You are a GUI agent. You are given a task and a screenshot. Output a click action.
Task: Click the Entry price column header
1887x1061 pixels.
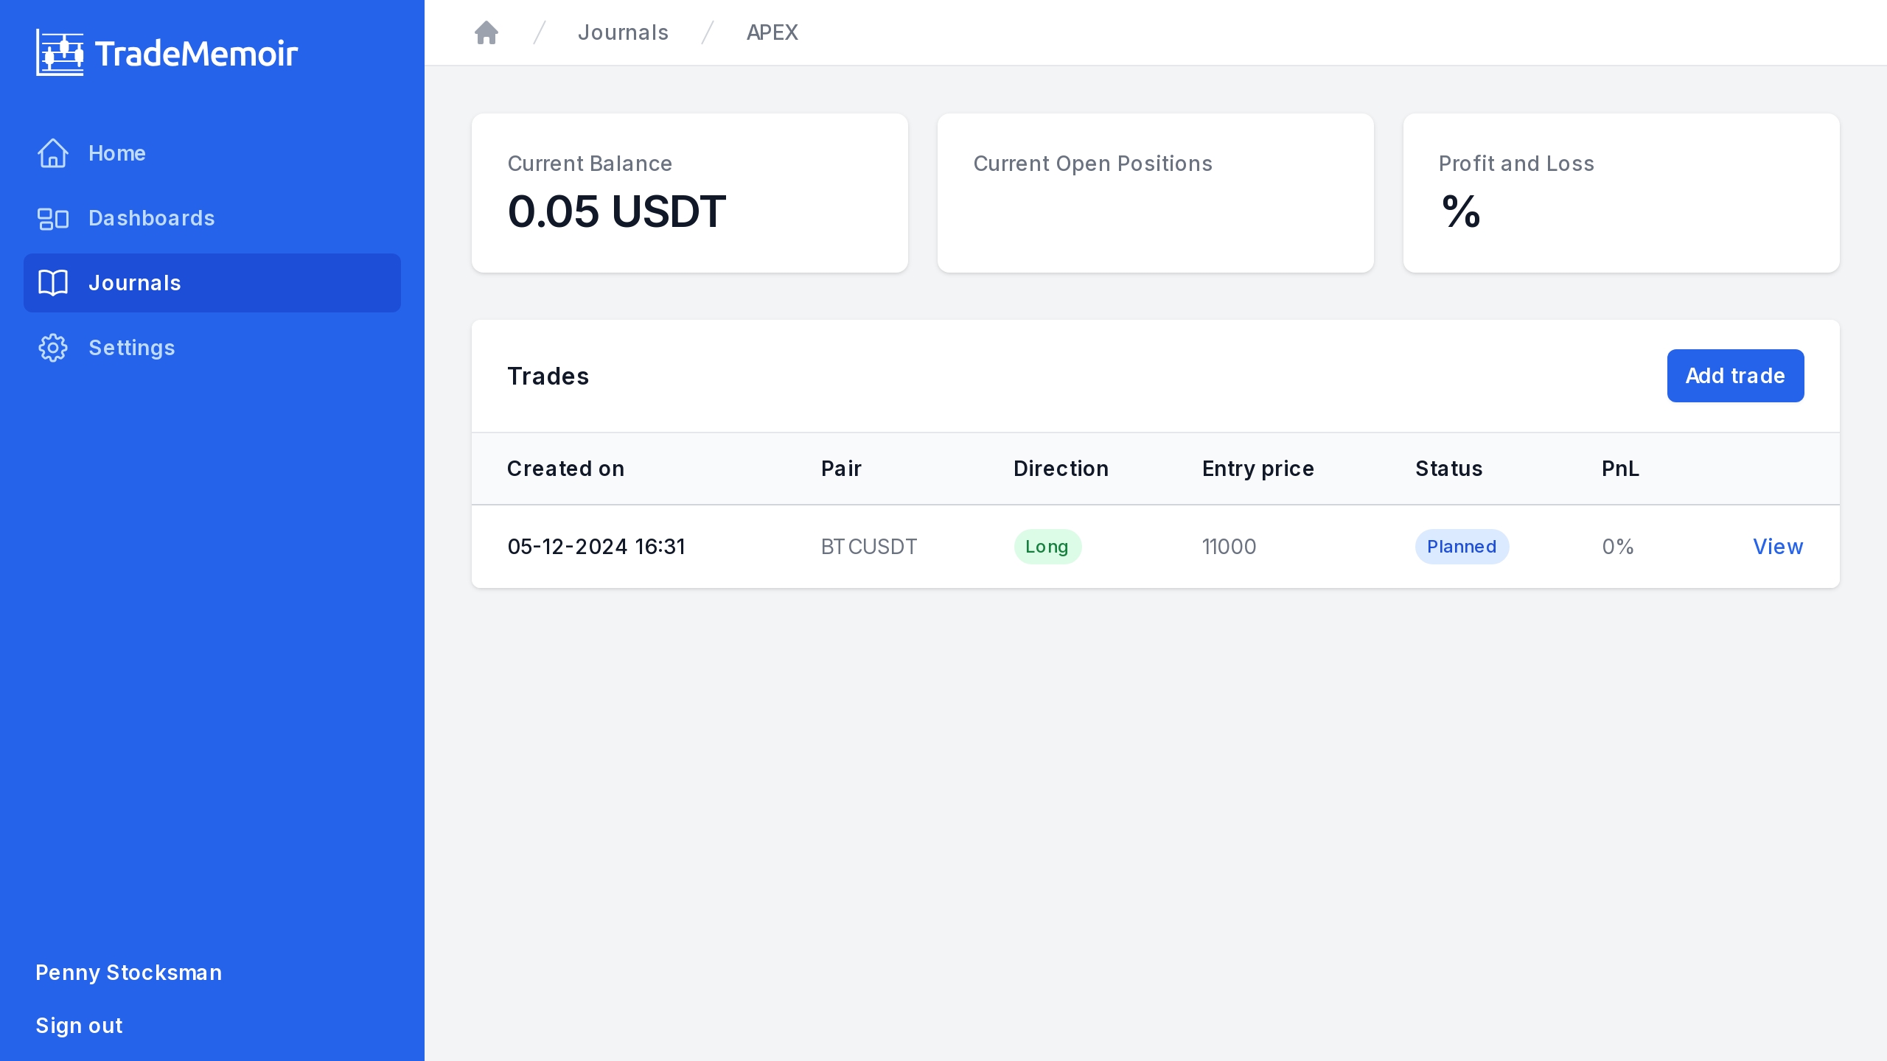1258,469
